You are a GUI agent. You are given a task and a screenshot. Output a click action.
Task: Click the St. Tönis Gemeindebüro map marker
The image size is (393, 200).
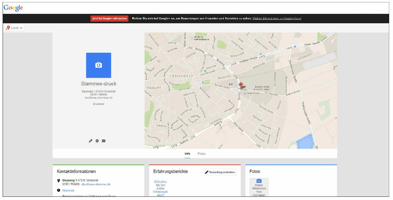(192, 38)
